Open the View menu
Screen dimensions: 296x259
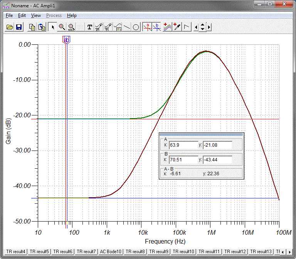pyautogui.click(x=36, y=15)
